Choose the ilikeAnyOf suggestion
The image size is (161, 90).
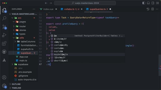88,39
